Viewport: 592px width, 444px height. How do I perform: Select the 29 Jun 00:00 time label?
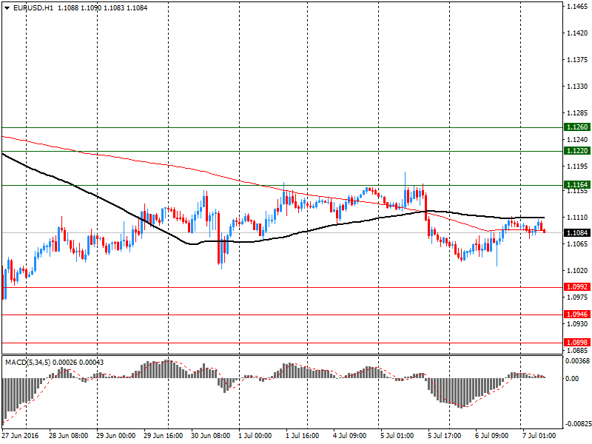[115, 436]
